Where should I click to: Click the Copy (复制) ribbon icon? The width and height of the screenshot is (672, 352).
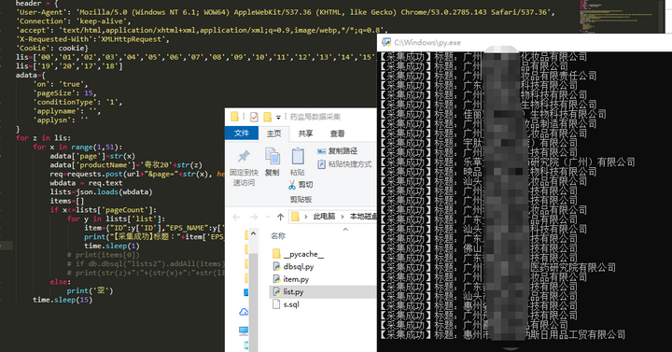pyautogui.click(x=273, y=157)
